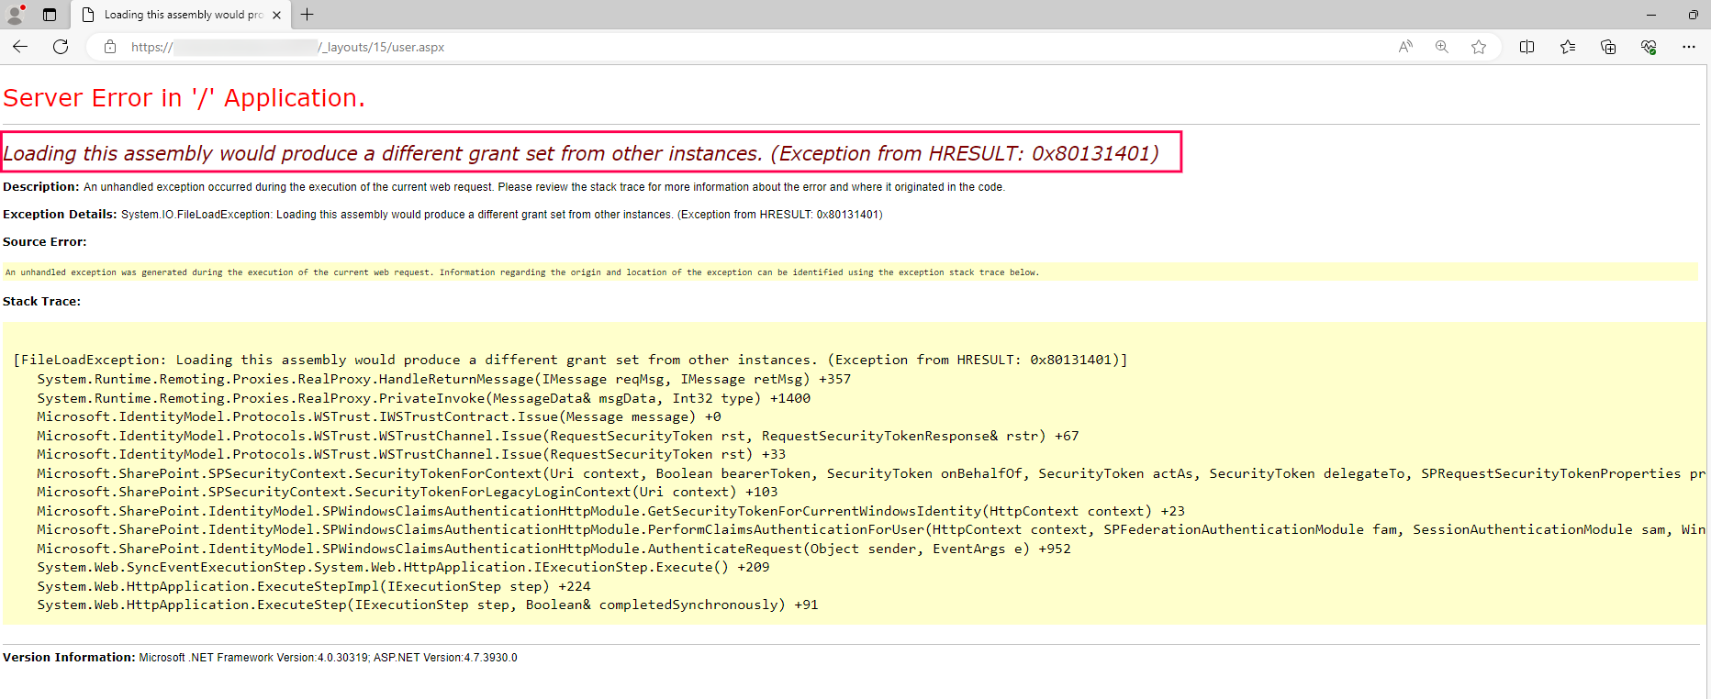This screenshot has width=1711, height=699.
Task: Open the browser profile avatar
Action: tap(15, 15)
